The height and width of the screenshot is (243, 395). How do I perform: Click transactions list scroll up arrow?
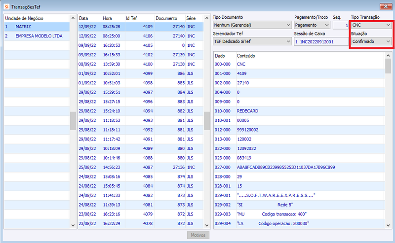coord(207,18)
